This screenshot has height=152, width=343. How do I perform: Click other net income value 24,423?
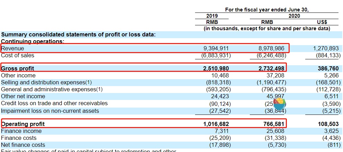[x=220, y=96]
